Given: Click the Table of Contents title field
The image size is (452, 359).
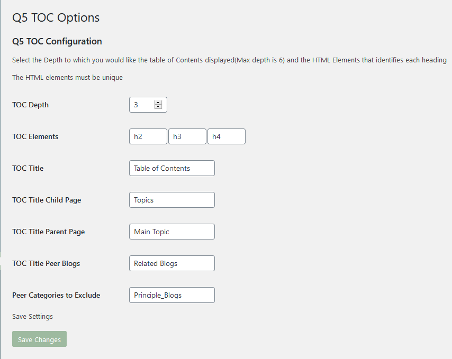Looking at the screenshot, I should coord(172,168).
